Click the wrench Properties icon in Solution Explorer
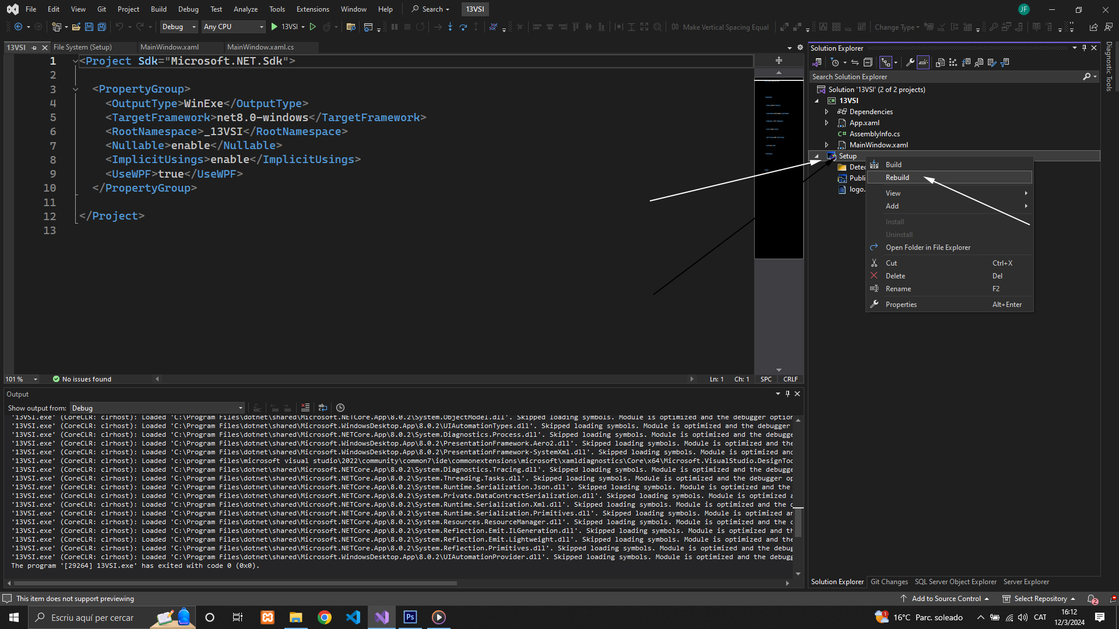This screenshot has height=629, width=1119. tap(910, 62)
